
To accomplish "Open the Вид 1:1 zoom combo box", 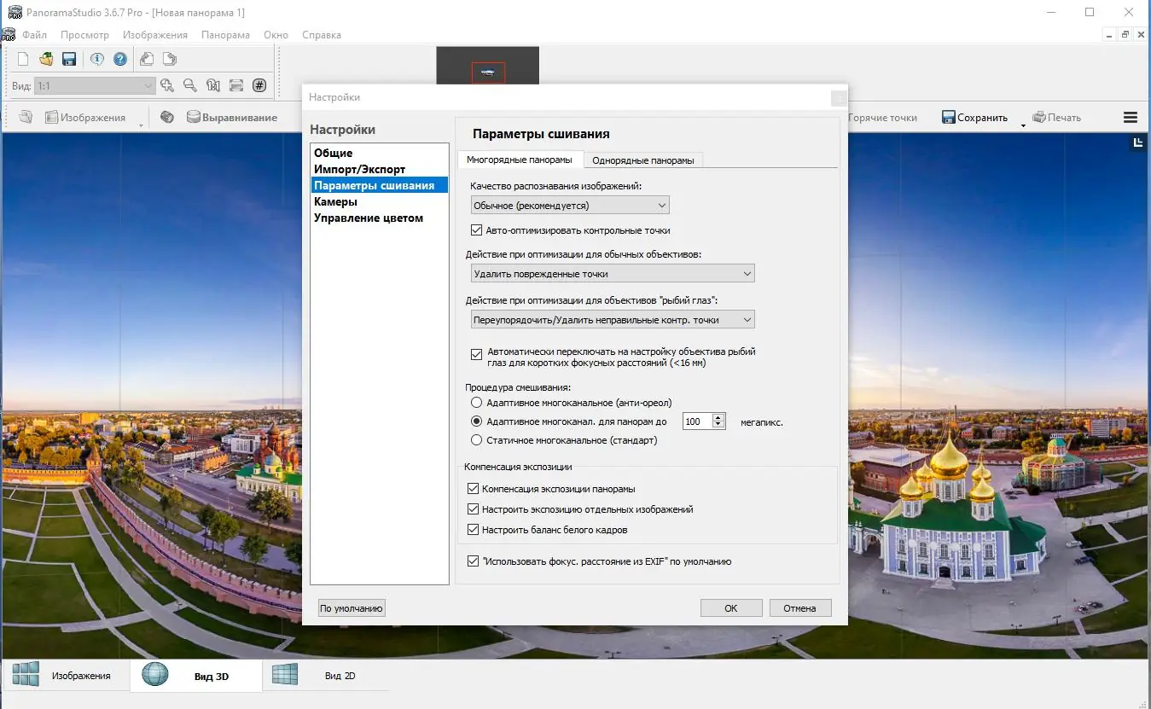I will point(95,86).
